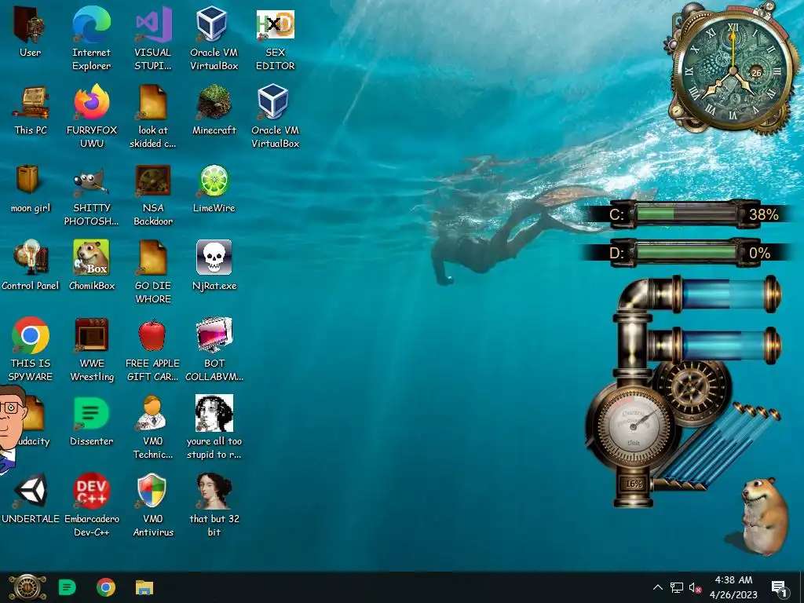The width and height of the screenshot is (804, 603).
Task: Open THIS IS SPYWARE Chrome shortcut
Action: point(31,349)
